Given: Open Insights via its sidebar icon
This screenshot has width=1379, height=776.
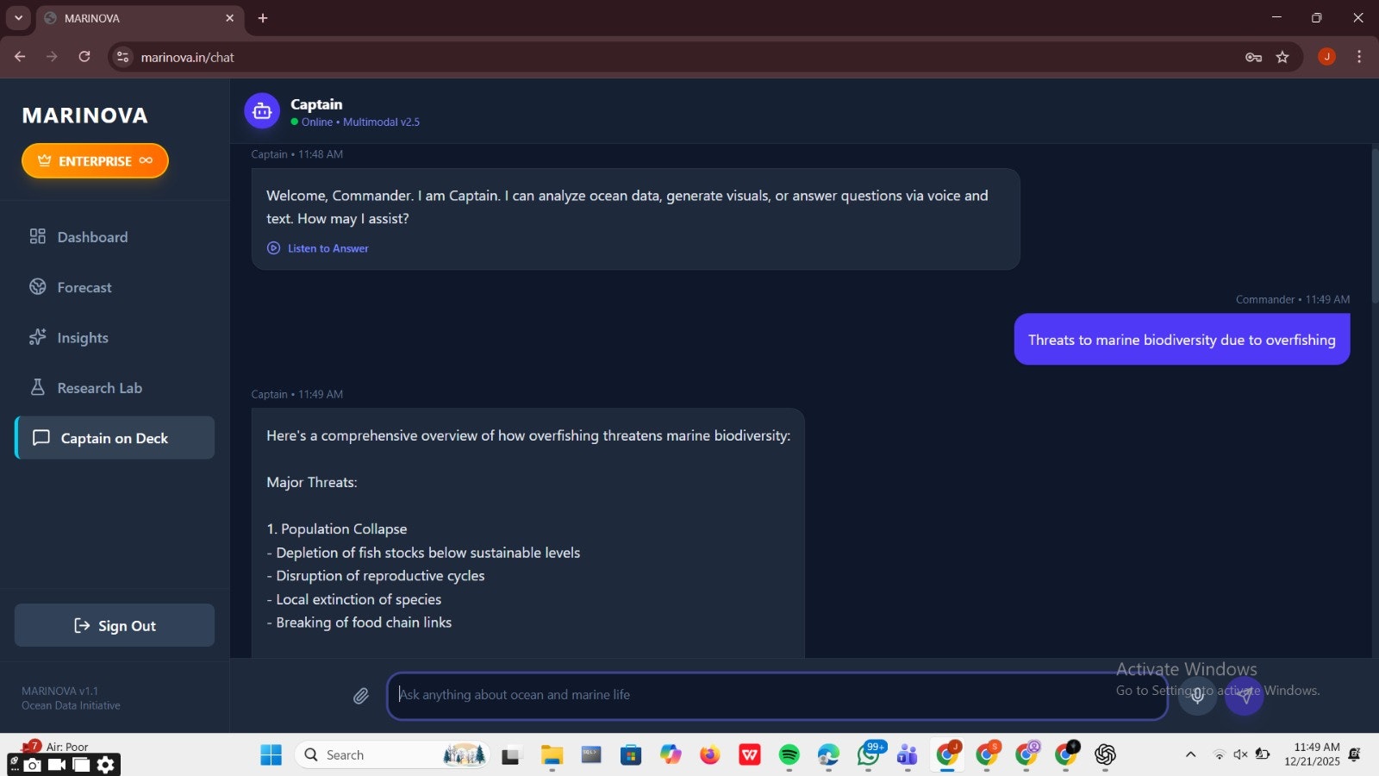Looking at the screenshot, I should pos(38,337).
